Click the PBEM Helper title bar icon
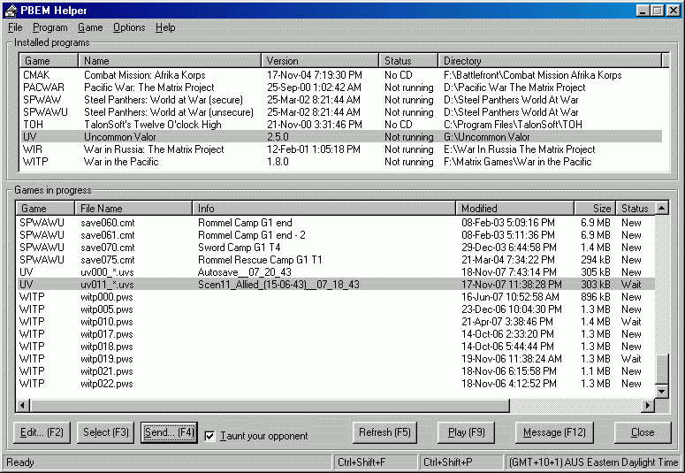The image size is (685, 473). coord(11,11)
